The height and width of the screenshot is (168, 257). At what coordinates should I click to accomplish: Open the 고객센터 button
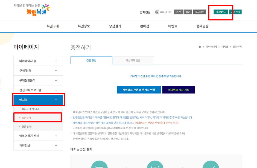[x=235, y=12]
